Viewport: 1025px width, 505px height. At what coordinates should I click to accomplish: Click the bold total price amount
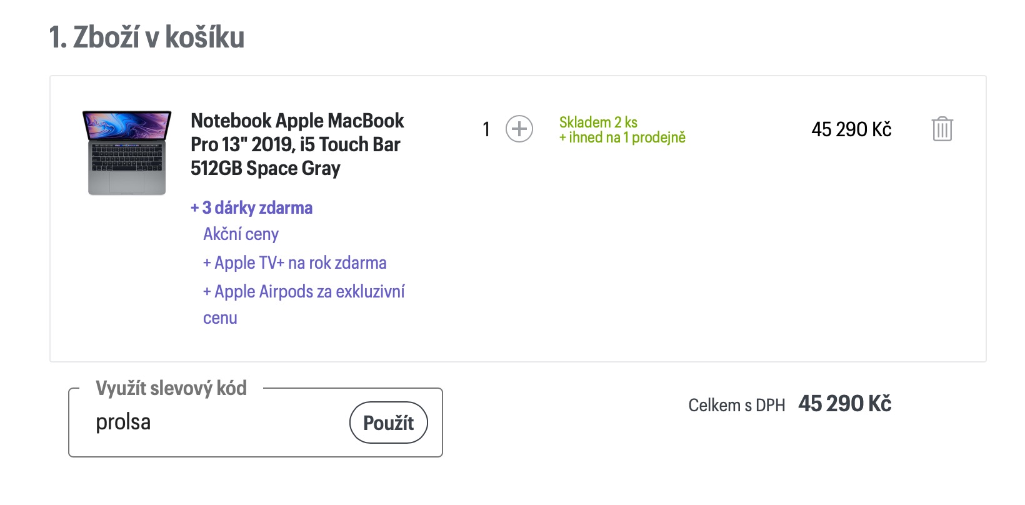click(x=844, y=404)
